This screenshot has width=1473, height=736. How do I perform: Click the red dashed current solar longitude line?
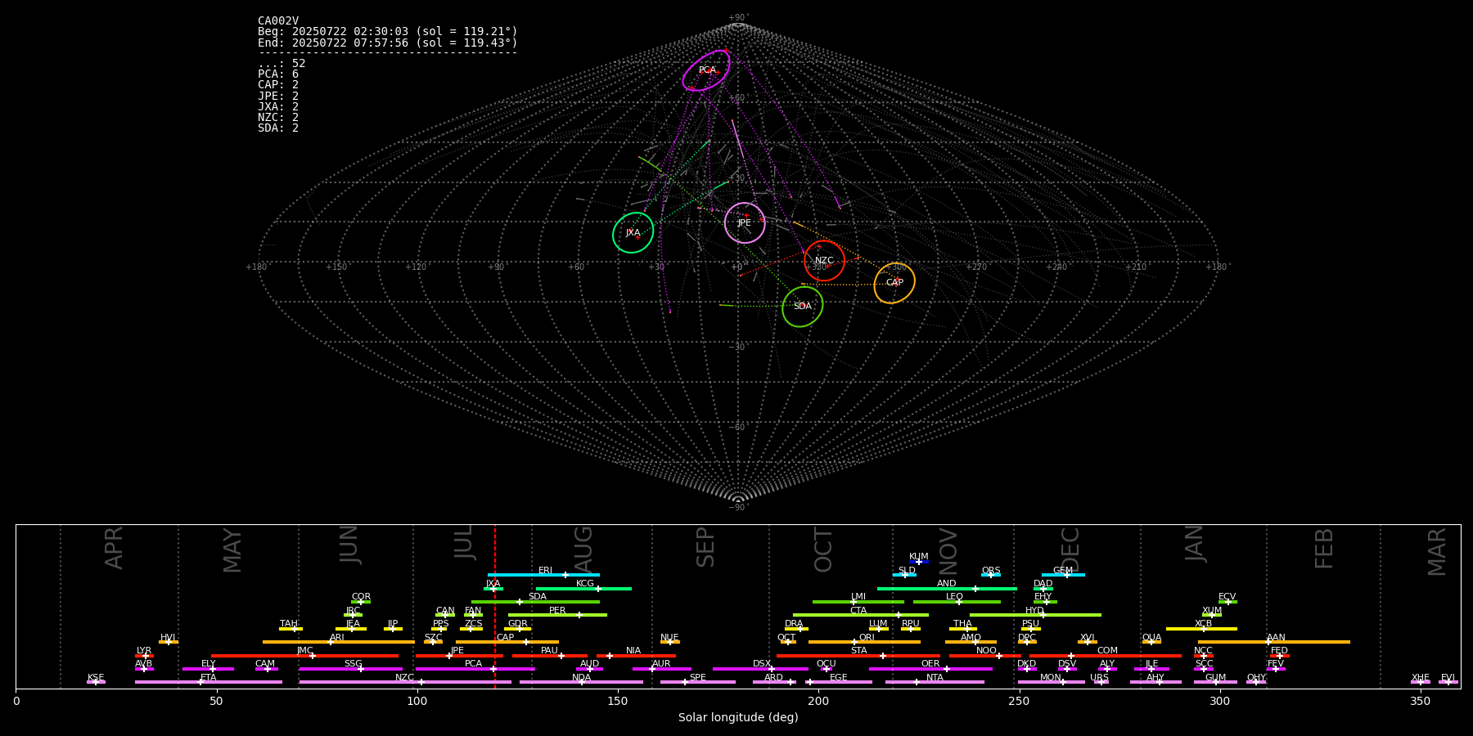(x=494, y=606)
